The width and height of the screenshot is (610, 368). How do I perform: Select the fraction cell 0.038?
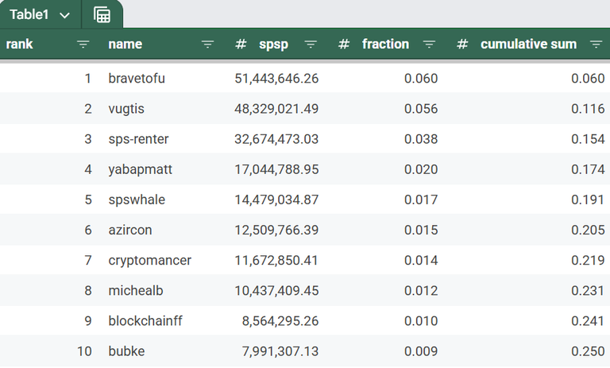point(421,139)
